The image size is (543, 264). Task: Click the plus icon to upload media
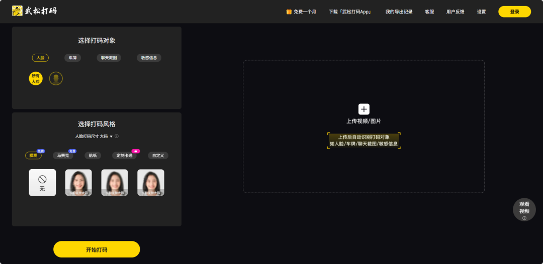point(364,109)
